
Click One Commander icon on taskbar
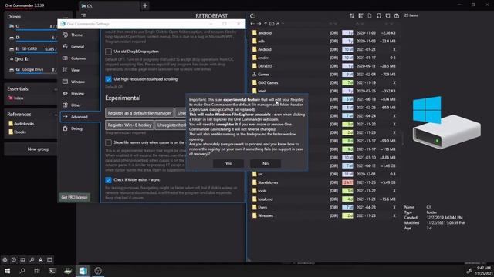[83, 271]
